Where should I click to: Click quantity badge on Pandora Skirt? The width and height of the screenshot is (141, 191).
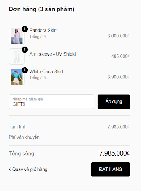25,29
